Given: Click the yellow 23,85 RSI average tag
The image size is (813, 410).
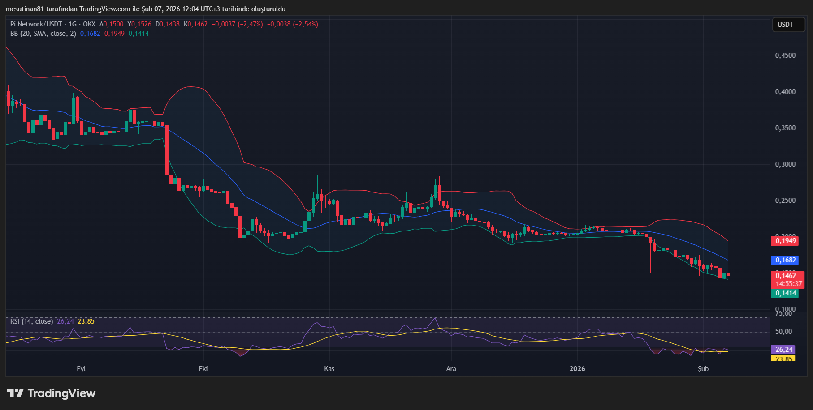Looking at the screenshot, I should pos(784,358).
